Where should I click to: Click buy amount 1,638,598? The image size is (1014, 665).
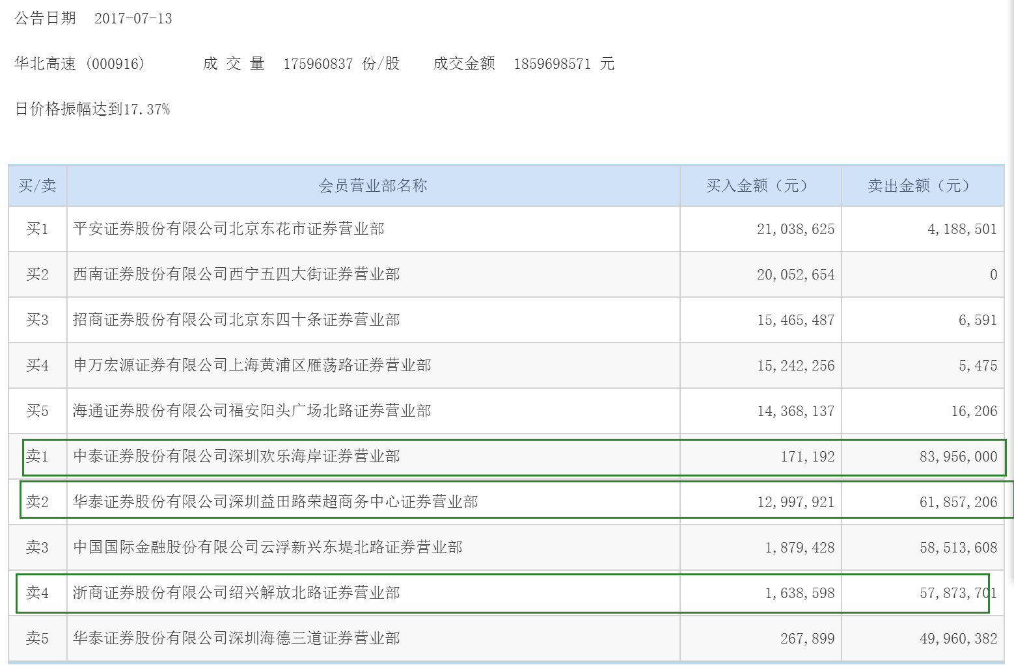tap(799, 593)
